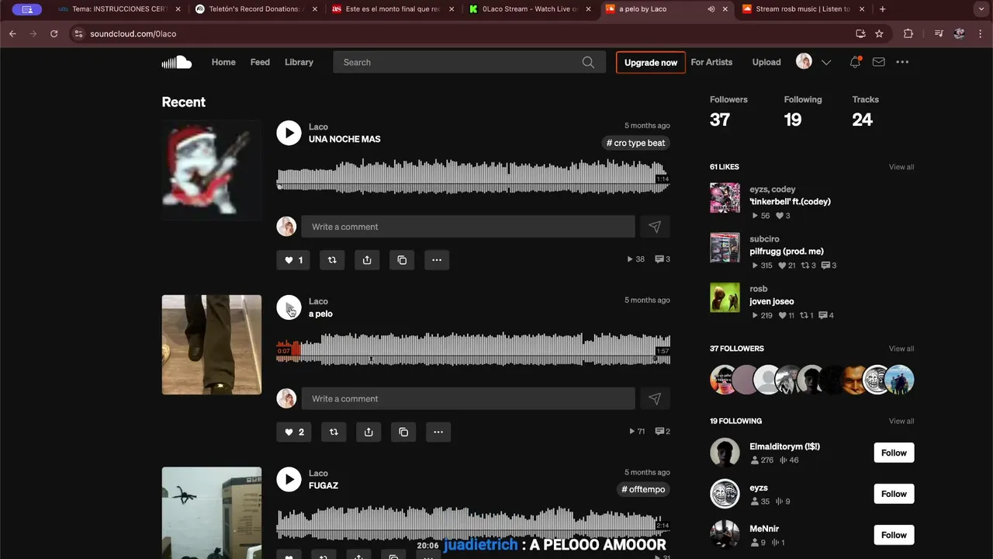This screenshot has height=559, width=993.
Task: Open the Feed tab
Action: pos(260,62)
